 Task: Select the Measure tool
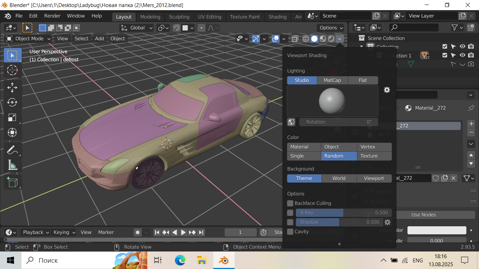[12, 165]
